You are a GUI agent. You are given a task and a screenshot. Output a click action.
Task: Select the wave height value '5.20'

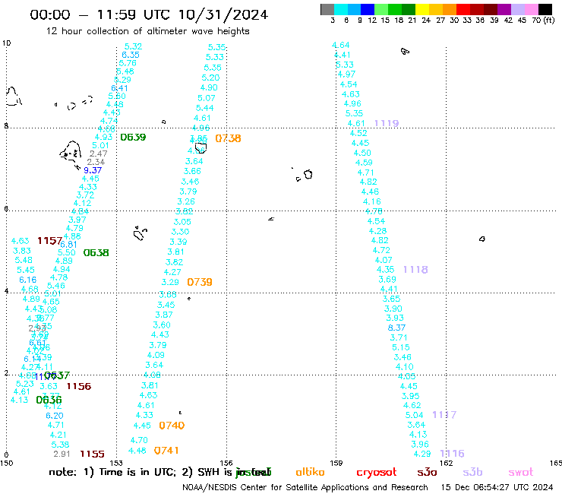tap(210, 78)
